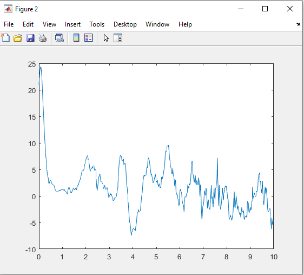The height and width of the screenshot is (275, 304).
Task: Click the Print Figure icon
Action: (x=43, y=38)
